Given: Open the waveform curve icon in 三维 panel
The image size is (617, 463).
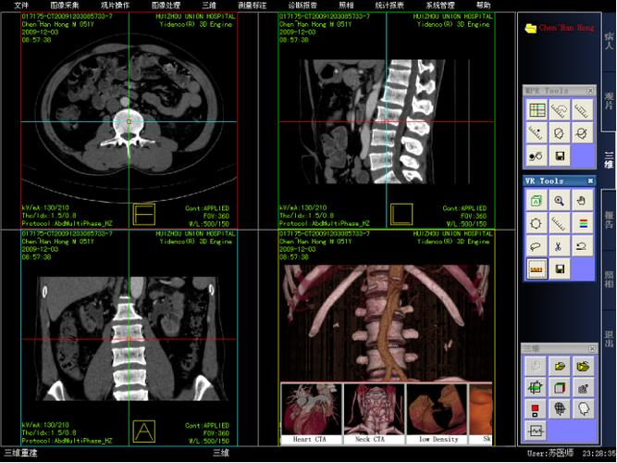Looking at the screenshot, I should click(x=536, y=431).
